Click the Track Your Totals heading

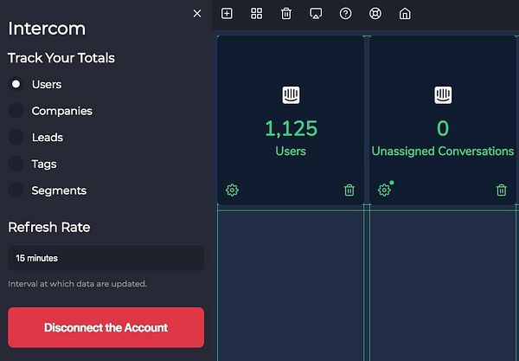coord(61,58)
